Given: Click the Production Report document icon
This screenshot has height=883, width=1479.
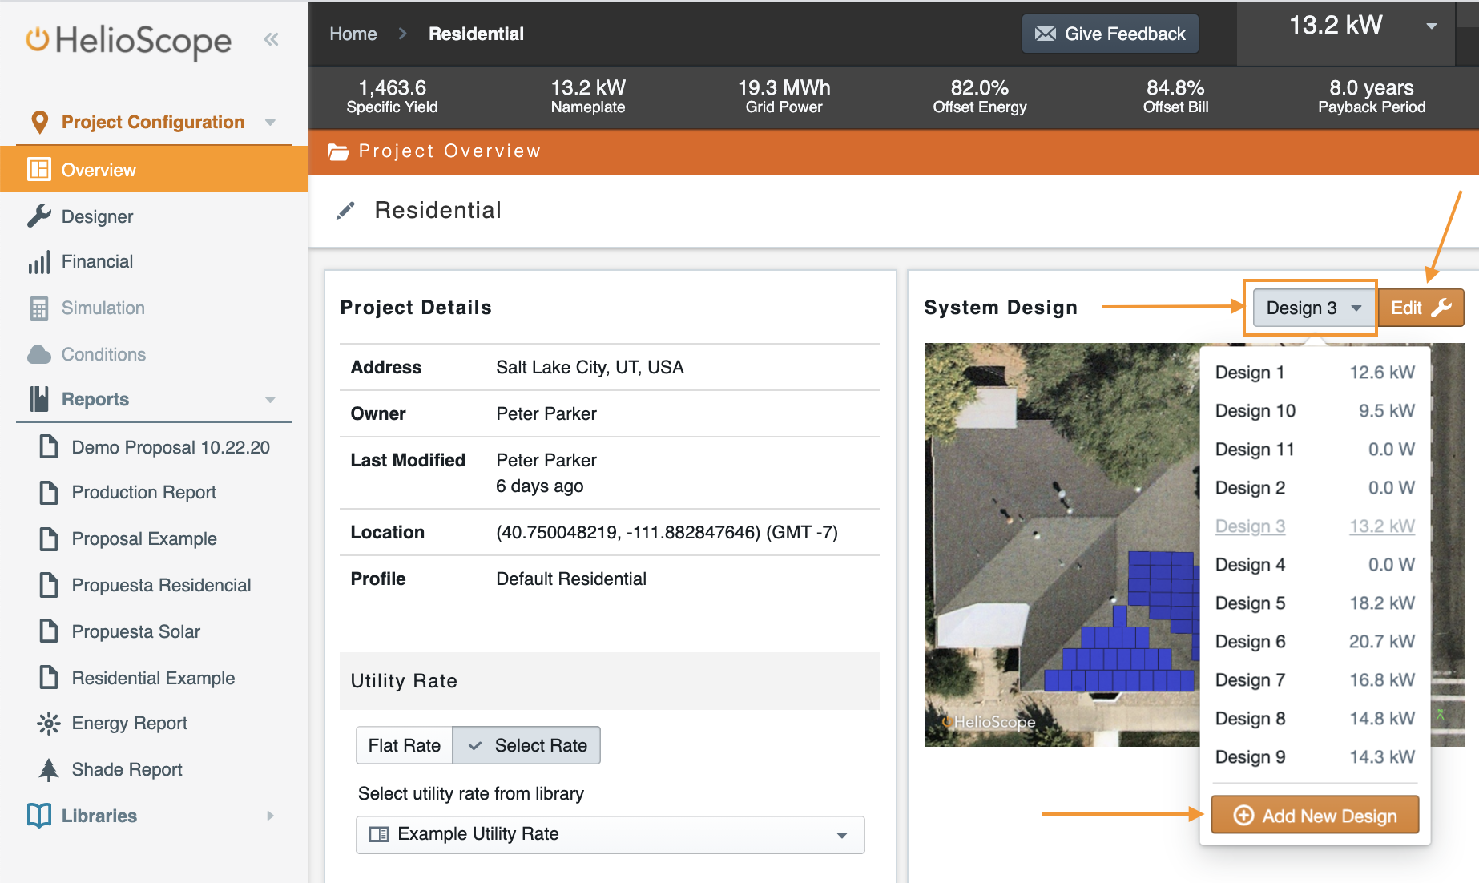Looking at the screenshot, I should (x=49, y=492).
